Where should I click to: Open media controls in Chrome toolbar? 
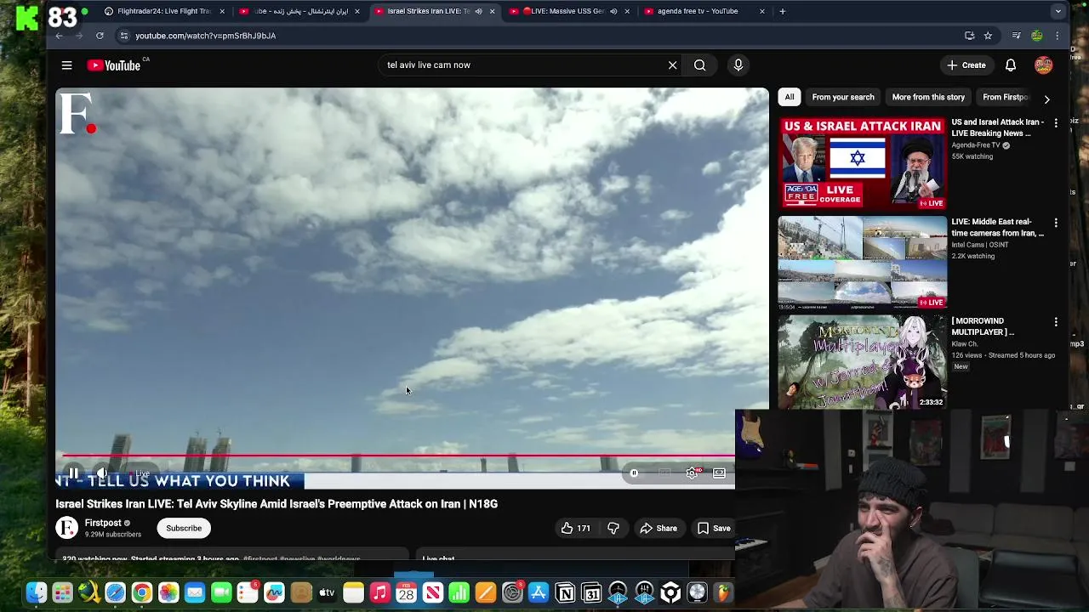click(1016, 36)
